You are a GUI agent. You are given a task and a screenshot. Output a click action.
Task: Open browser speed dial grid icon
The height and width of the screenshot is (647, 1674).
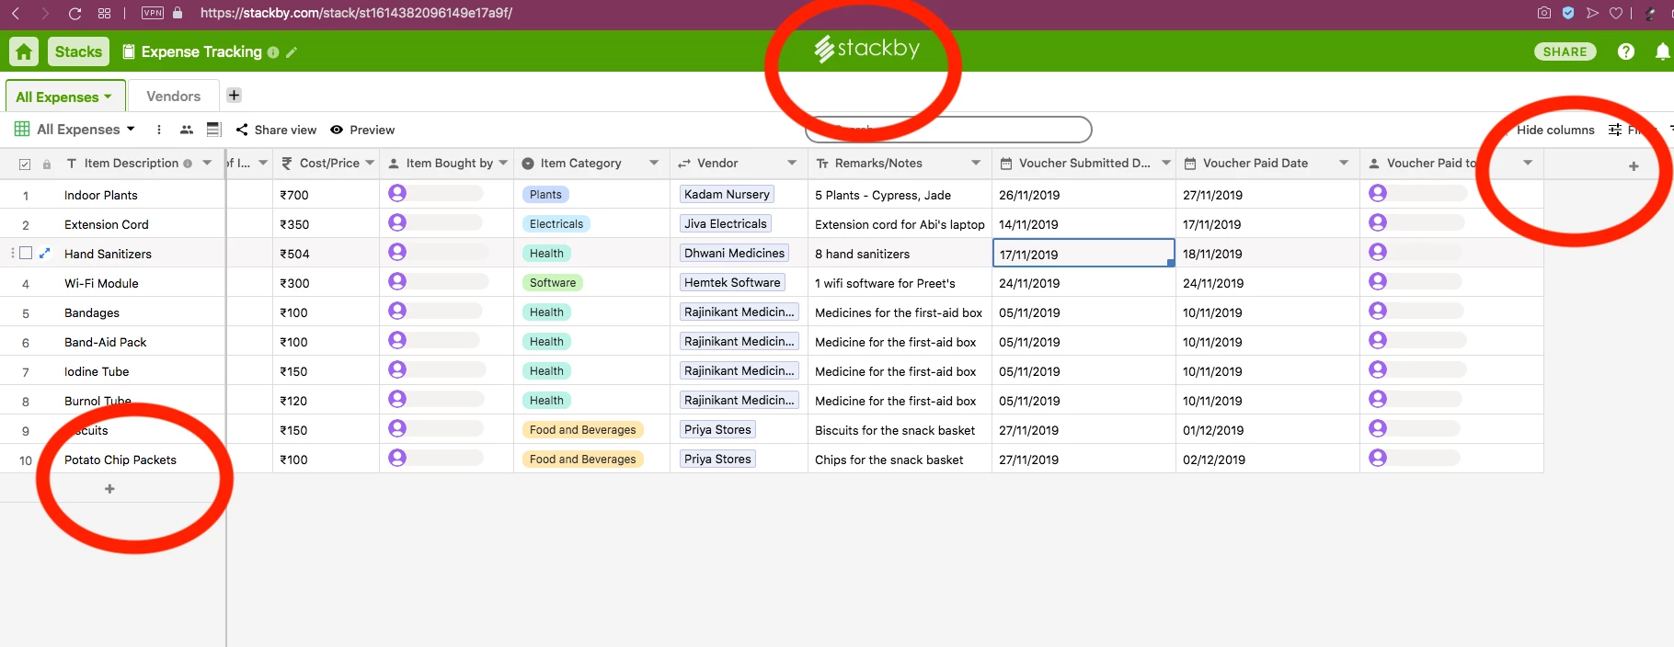(x=104, y=13)
